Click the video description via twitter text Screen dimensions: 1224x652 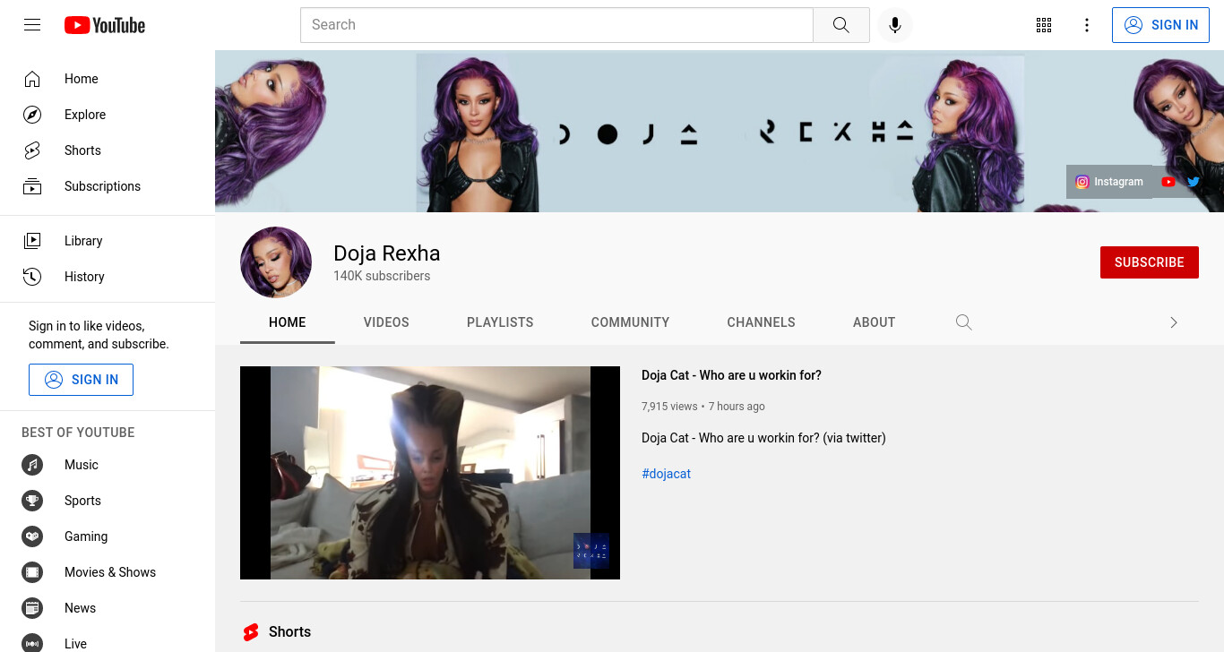pos(763,438)
